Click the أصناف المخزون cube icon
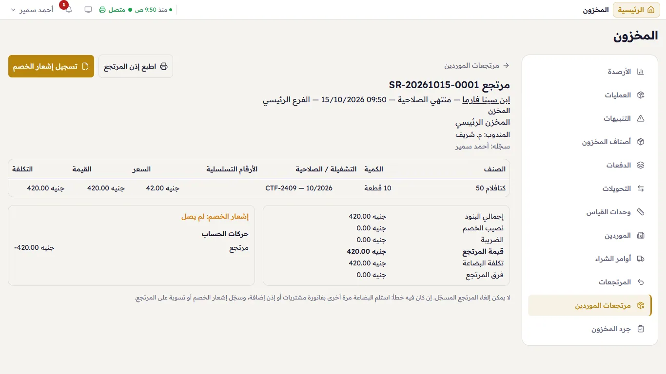666x374 pixels. [x=641, y=142]
